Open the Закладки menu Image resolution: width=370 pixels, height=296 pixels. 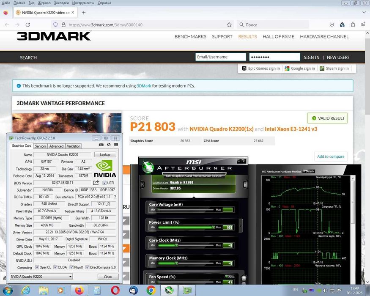[61, 3]
